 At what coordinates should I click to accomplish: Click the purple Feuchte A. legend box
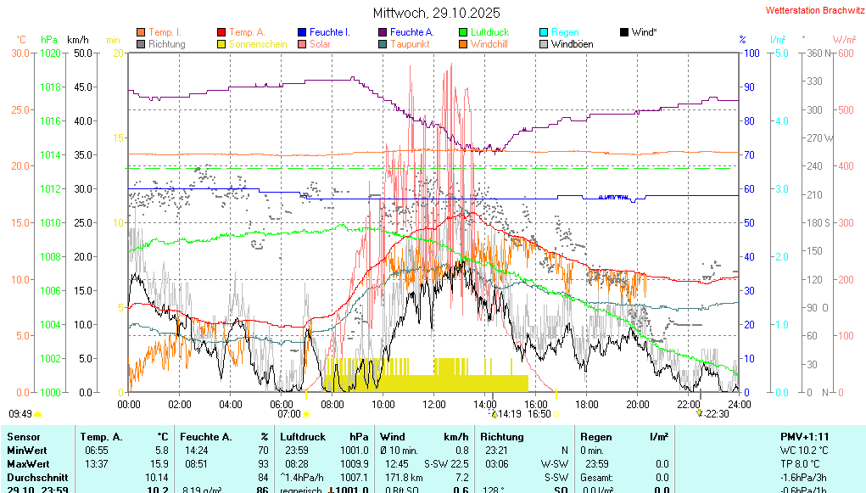pyautogui.click(x=383, y=32)
